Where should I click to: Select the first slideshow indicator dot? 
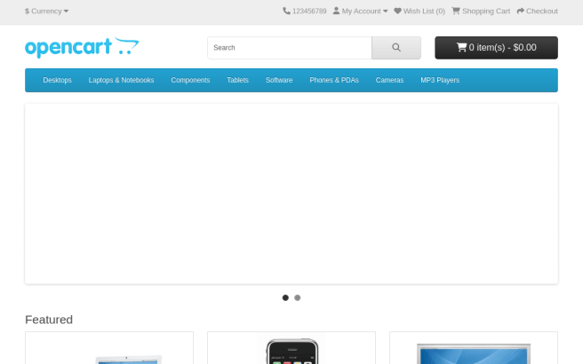click(285, 297)
